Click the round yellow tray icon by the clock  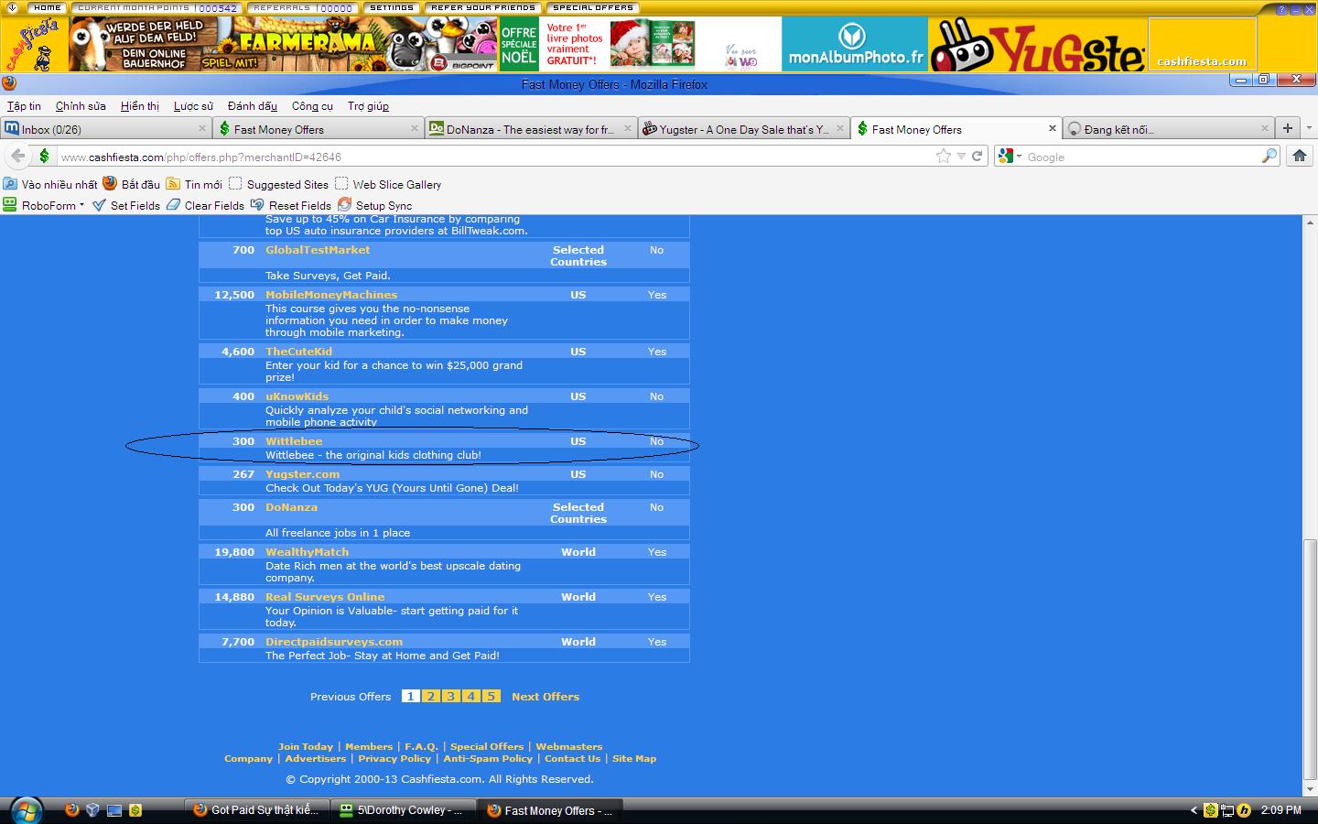point(1244,810)
